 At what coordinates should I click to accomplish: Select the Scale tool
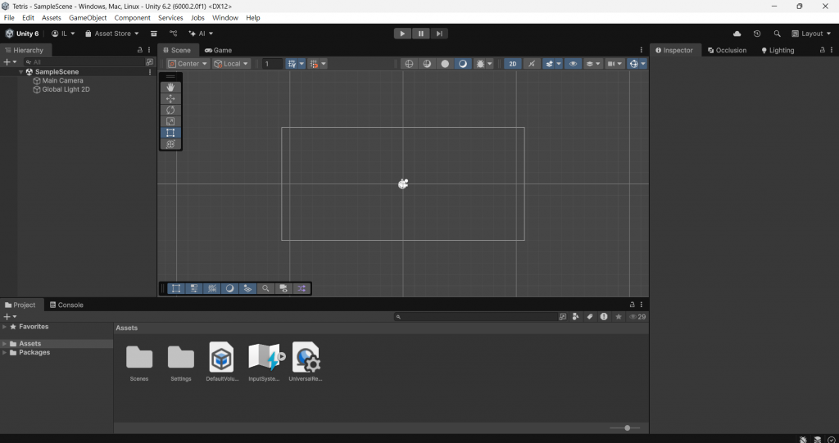170,121
